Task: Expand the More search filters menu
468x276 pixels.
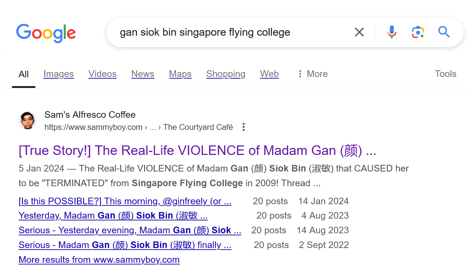Action: tap(313, 74)
